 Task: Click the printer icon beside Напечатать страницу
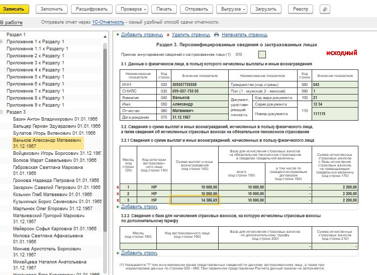tap(216, 35)
